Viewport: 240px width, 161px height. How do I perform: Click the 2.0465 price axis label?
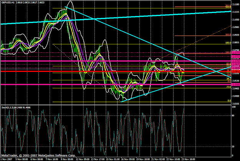coord(236,88)
